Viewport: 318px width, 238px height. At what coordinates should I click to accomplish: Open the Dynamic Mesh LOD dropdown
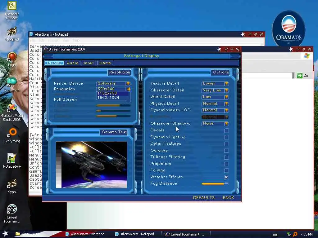coord(215,110)
